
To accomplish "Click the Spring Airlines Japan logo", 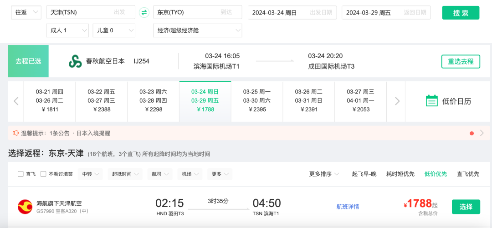I will tap(75, 61).
